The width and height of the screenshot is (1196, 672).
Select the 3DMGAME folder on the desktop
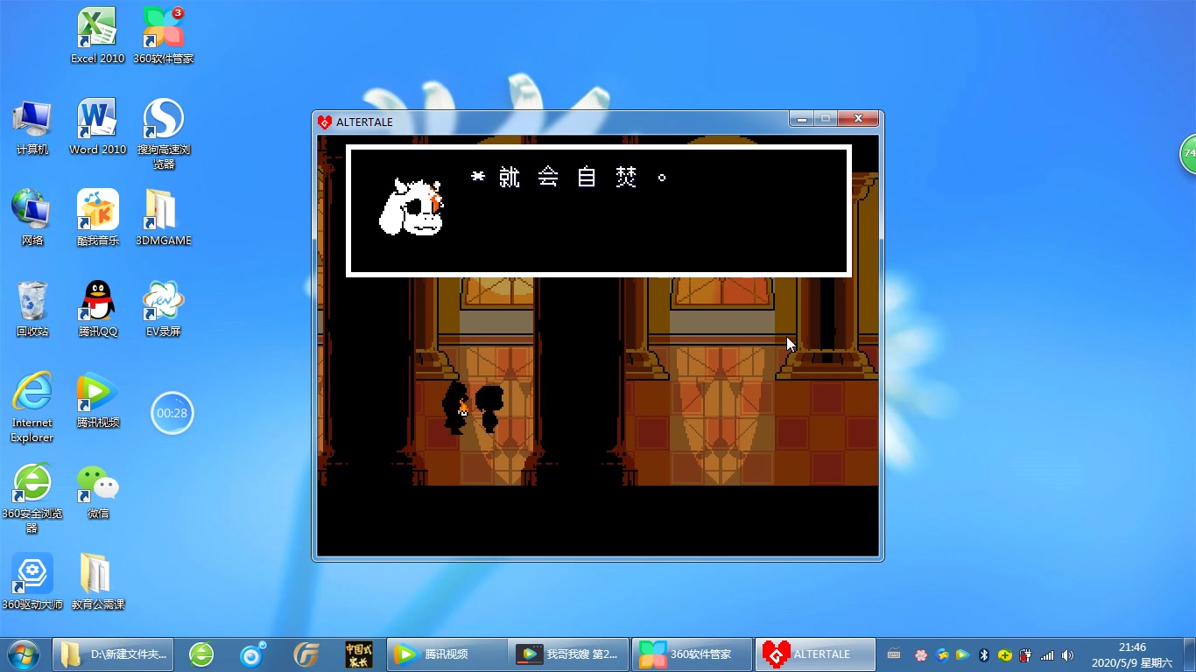164,218
